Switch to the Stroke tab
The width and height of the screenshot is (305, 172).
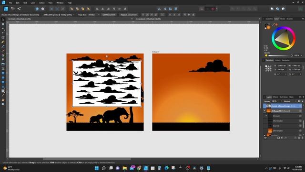(283, 19)
